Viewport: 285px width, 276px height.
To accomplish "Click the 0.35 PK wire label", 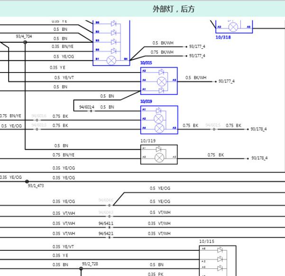I will pyautogui.click(x=156, y=274).
